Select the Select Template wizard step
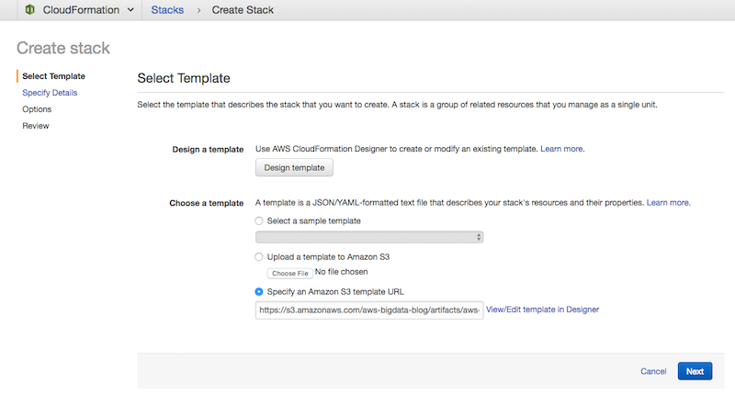Image resolution: width=735 pixels, height=395 pixels. [x=53, y=76]
